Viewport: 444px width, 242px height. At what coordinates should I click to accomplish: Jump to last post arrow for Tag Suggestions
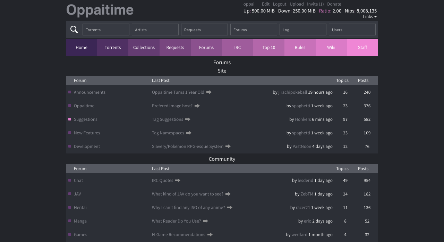188,119
